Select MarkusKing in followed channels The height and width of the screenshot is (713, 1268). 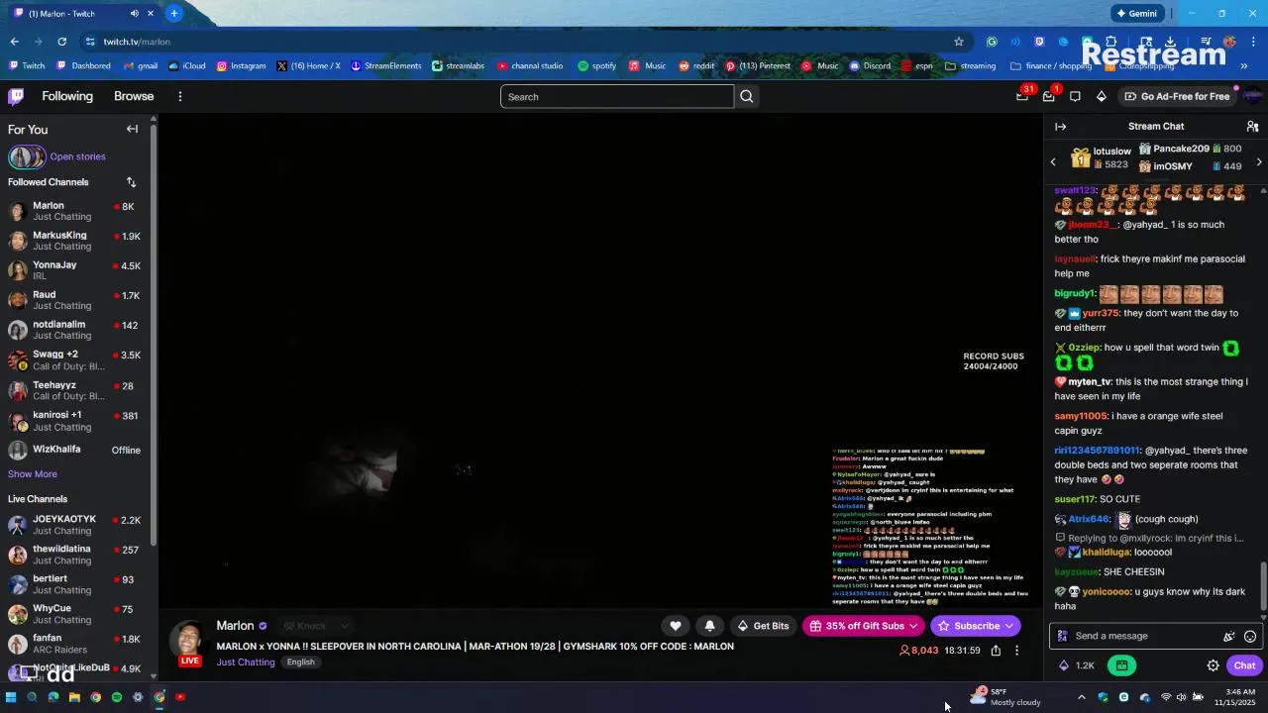[x=75, y=241]
